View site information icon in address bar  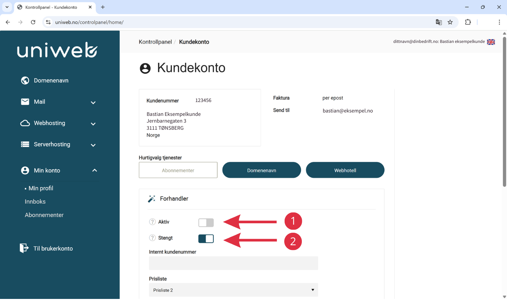tap(48, 22)
